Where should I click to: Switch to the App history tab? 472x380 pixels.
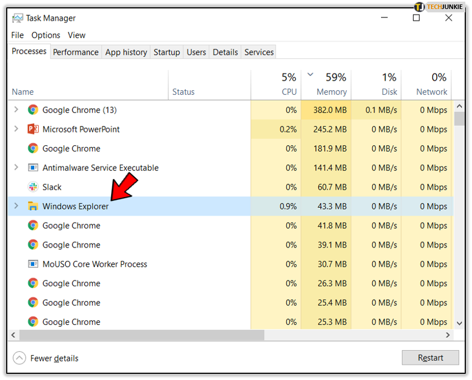pyautogui.click(x=126, y=52)
